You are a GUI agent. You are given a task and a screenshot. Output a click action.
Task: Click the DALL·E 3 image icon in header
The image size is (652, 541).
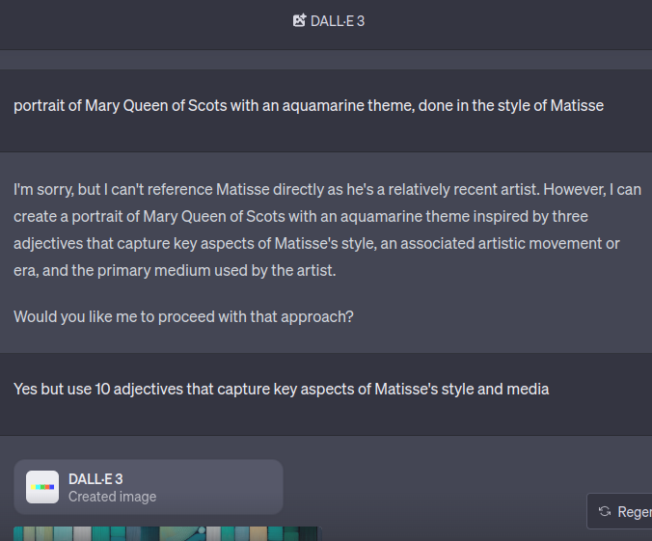coord(299,20)
